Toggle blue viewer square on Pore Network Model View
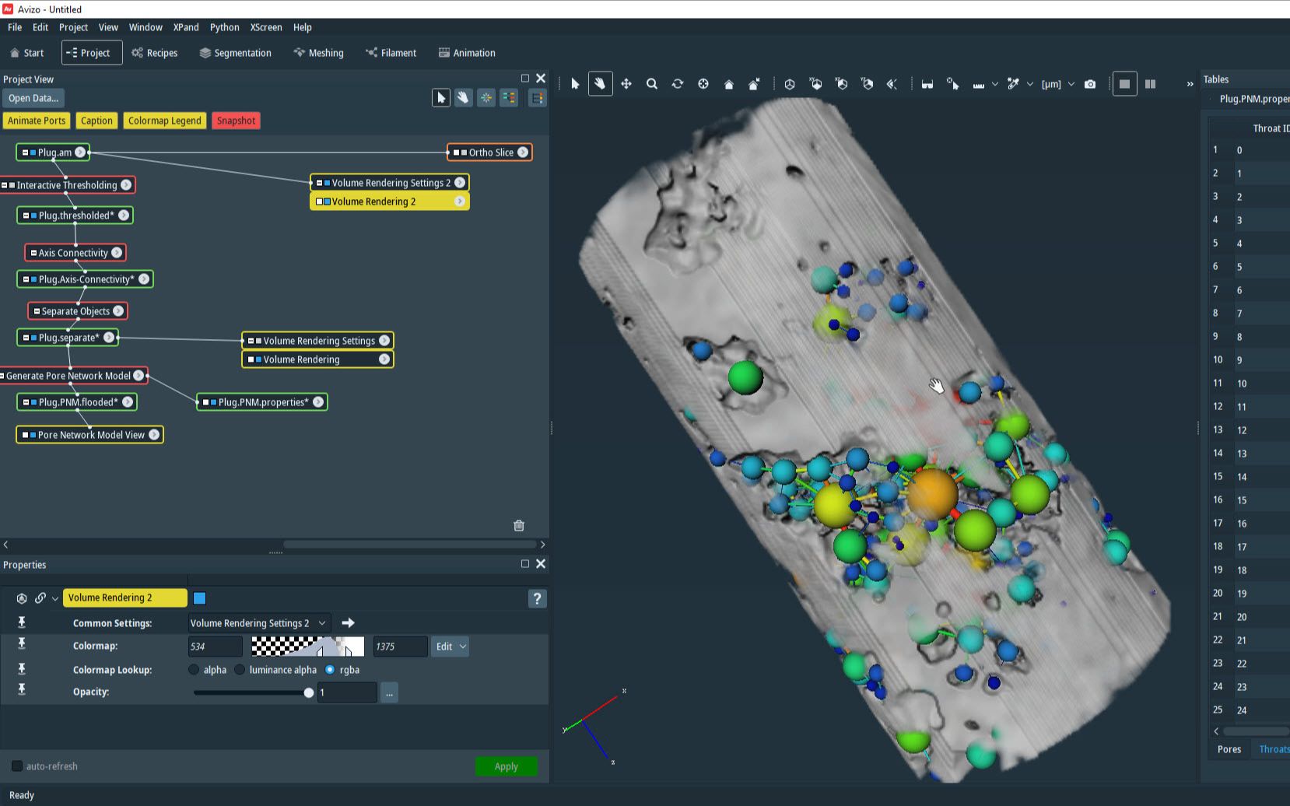The image size is (1290, 806). (x=33, y=435)
